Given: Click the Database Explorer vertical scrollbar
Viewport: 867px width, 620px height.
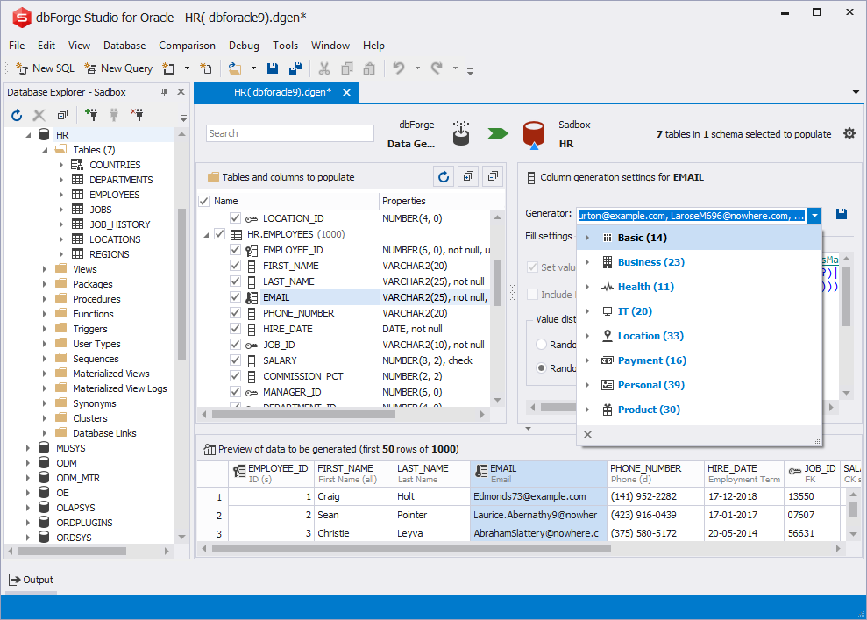Looking at the screenshot, I should pos(182,285).
